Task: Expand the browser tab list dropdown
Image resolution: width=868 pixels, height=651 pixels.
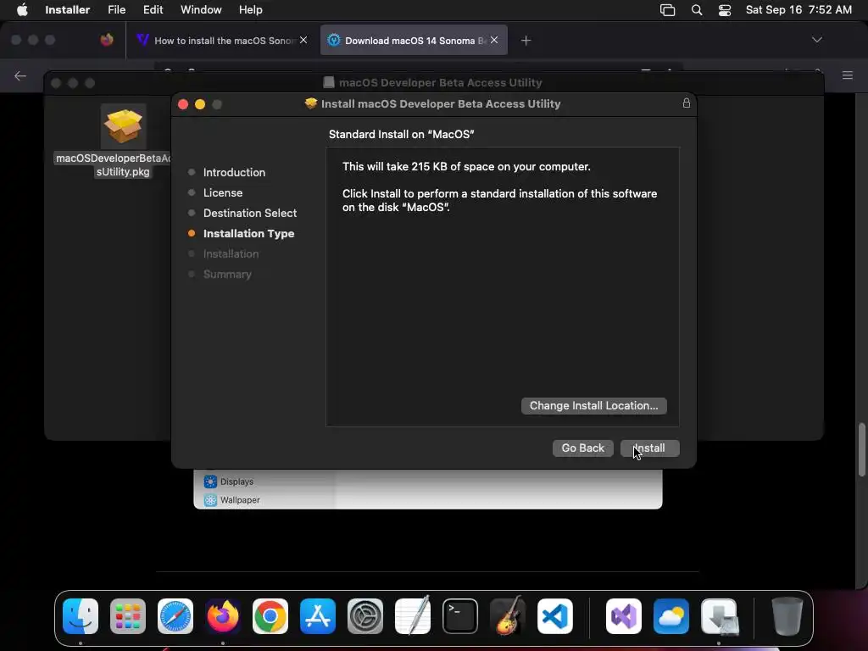Action: (x=816, y=40)
